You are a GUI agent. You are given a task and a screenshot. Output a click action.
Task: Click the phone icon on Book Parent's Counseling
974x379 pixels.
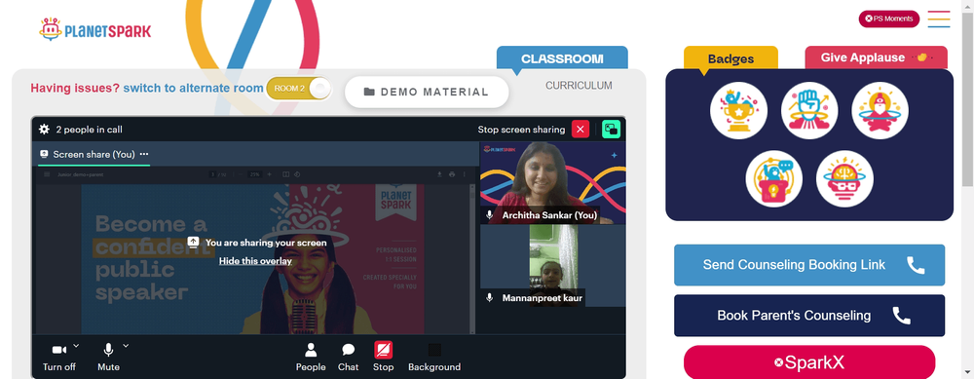point(901,316)
